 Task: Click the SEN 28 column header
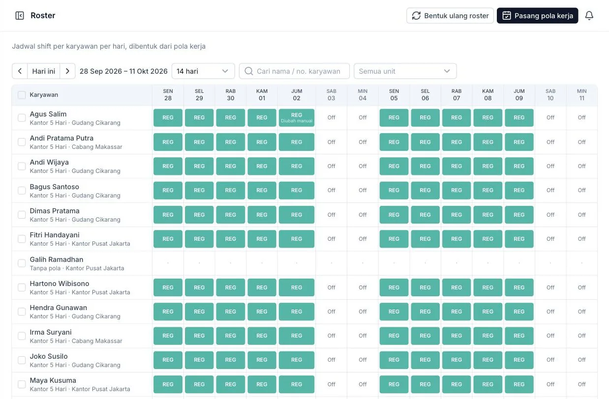click(x=168, y=95)
